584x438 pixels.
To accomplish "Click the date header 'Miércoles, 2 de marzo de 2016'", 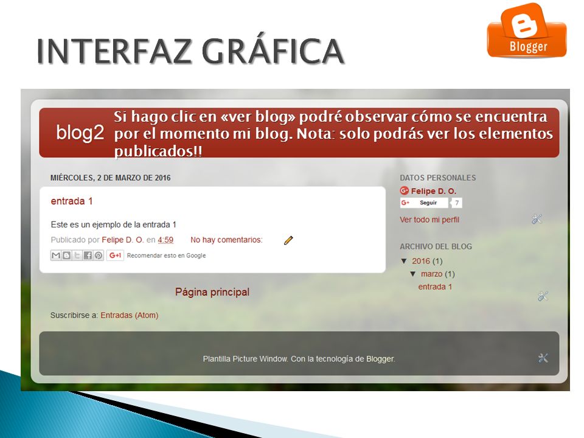I will click(111, 178).
